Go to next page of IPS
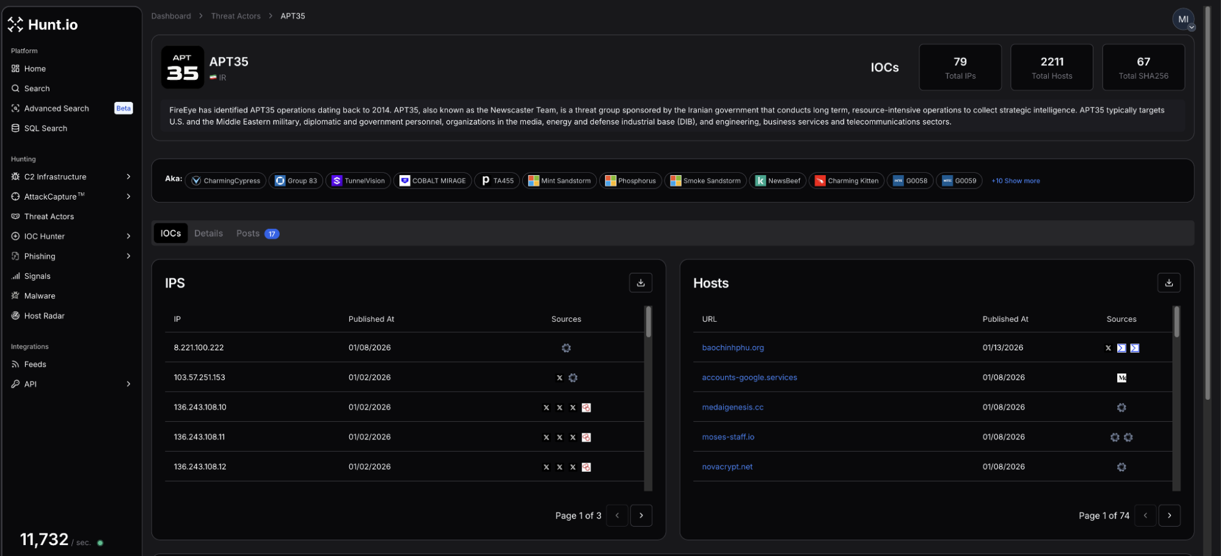This screenshot has height=556, width=1221. (641, 516)
